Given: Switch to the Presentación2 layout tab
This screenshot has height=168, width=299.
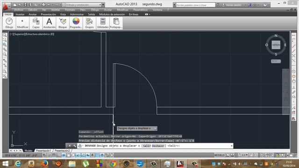Looking at the screenshot, I should point(62,151).
